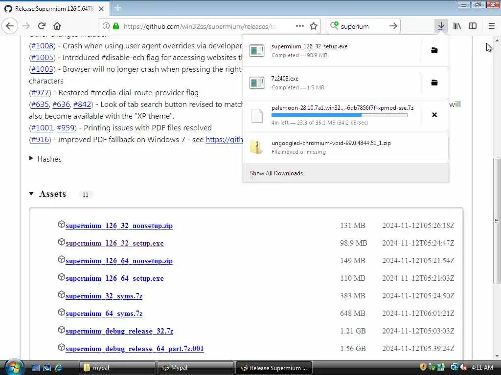Image resolution: width=501 pixels, height=375 pixels.
Task: Switch to the Mypal taskbar window
Action: pos(195,368)
